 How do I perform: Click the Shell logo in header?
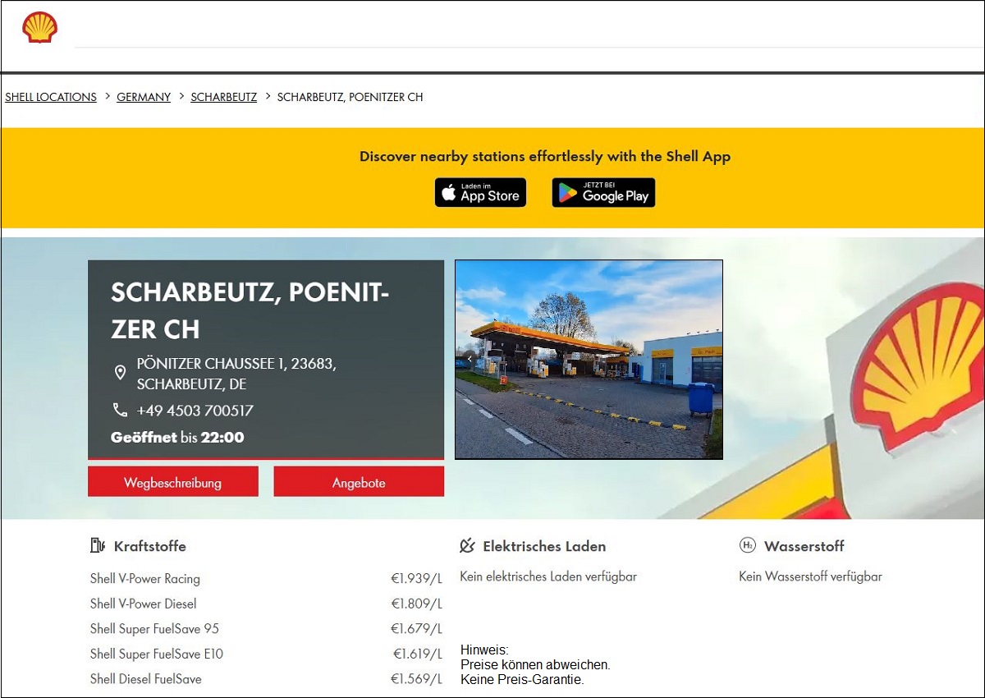tap(39, 27)
